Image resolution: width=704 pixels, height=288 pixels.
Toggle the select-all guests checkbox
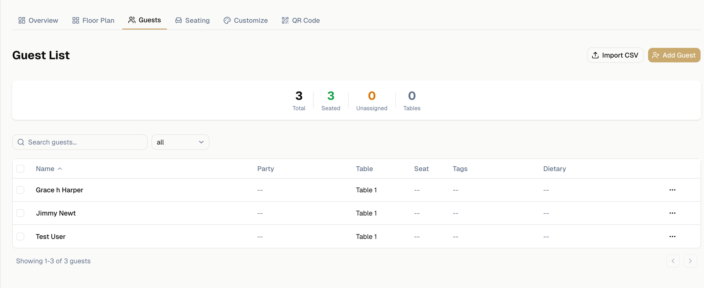coord(20,169)
